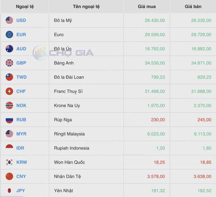Click the Taiwan flag icon
The image size is (216, 197).
(9, 77)
